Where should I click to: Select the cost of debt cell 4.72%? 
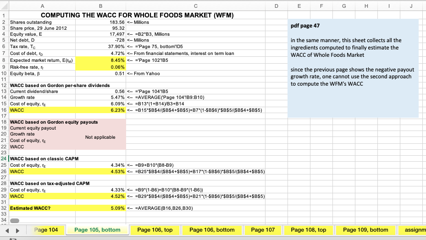100,53
